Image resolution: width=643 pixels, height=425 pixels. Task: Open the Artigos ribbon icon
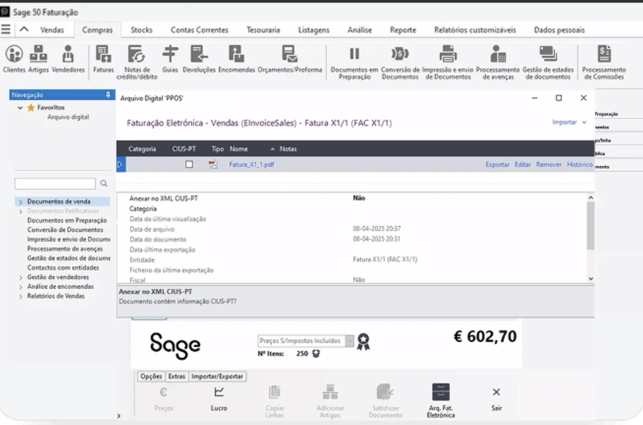coord(38,59)
